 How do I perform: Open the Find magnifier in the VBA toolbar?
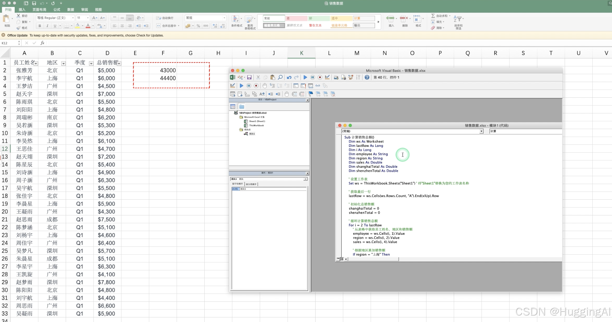click(280, 77)
